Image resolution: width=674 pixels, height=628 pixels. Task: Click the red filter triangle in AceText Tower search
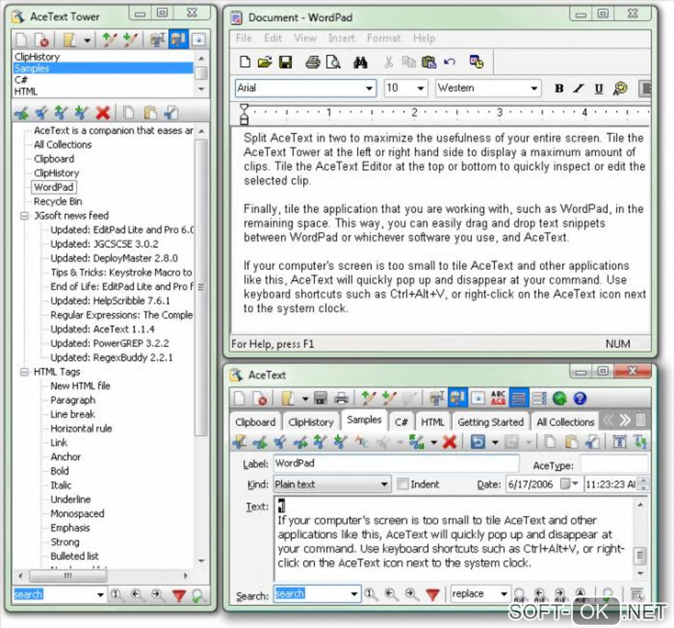[x=179, y=596]
